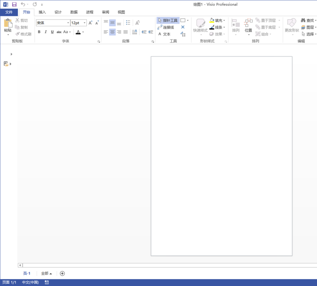Toggle strikethrough abc formatting

pyautogui.click(x=59, y=32)
